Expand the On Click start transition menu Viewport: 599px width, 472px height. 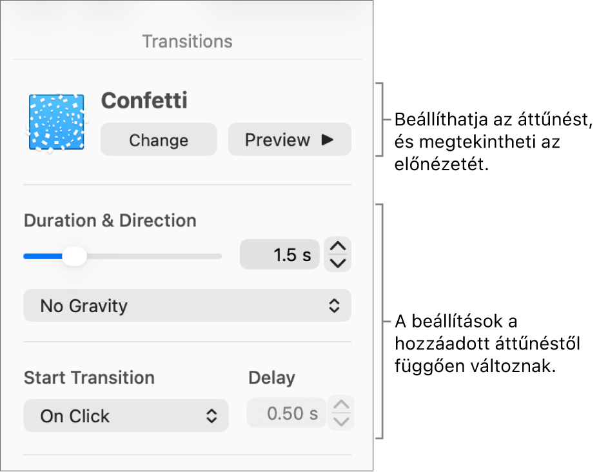pyautogui.click(x=126, y=416)
